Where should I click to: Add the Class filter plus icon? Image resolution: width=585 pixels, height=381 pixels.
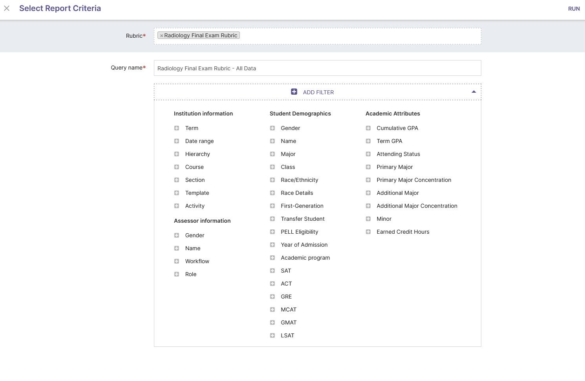(272, 167)
